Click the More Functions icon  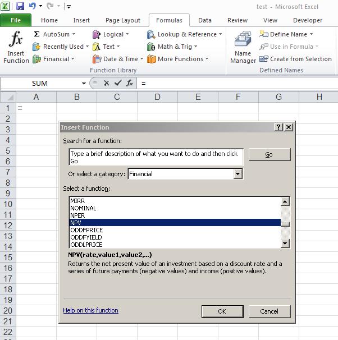coord(151,59)
